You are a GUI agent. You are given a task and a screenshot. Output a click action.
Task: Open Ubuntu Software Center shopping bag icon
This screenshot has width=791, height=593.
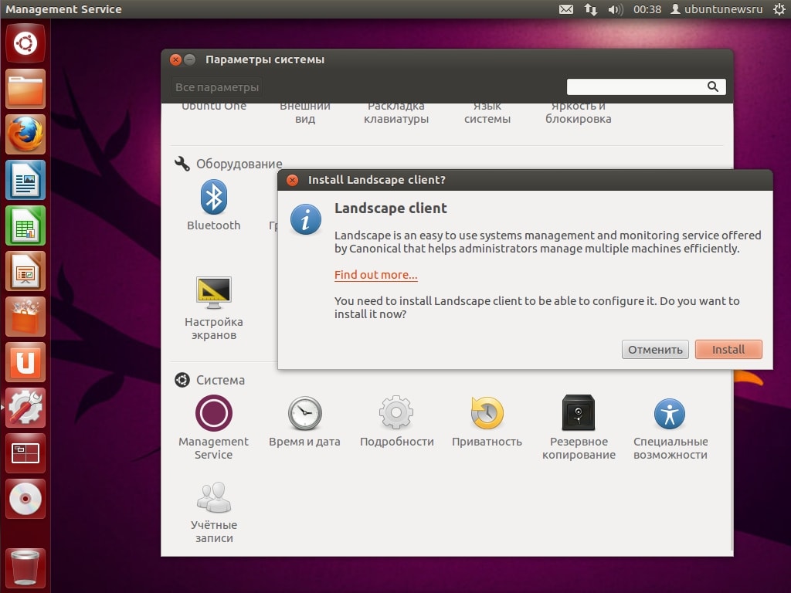pyautogui.click(x=25, y=316)
